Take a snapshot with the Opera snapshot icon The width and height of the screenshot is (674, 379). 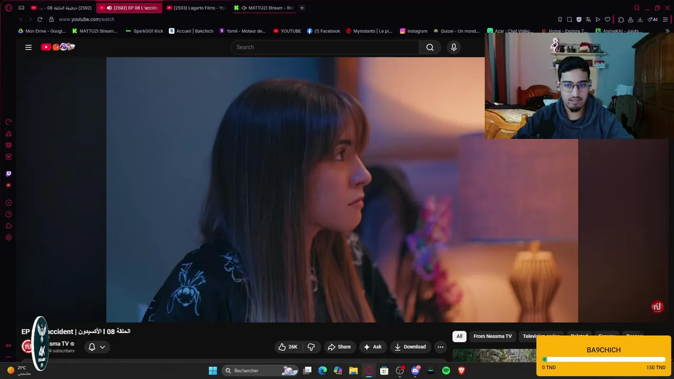click(x=569, y=19)
